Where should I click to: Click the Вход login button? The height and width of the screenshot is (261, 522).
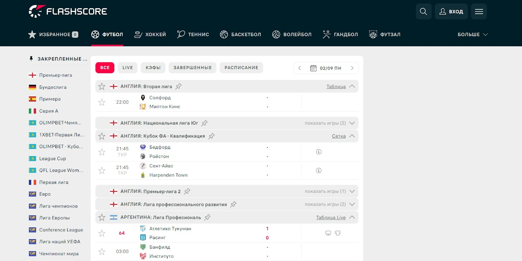pos(451,11)
